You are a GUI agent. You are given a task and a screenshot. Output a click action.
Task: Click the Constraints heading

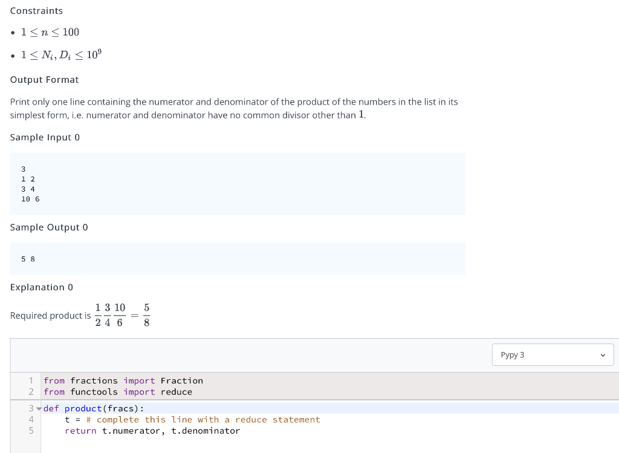(36, 10)
